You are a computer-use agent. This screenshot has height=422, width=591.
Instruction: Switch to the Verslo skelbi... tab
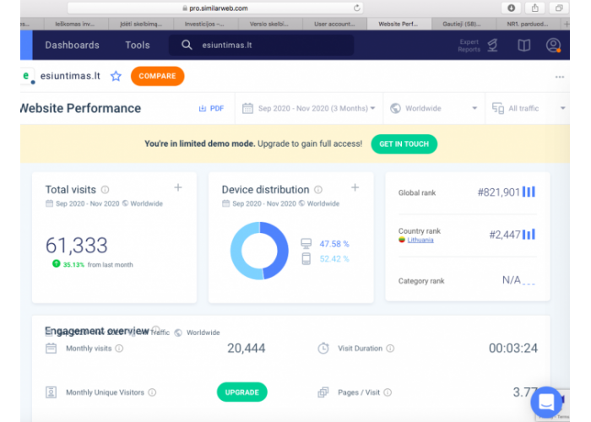[x=269, y=24]
